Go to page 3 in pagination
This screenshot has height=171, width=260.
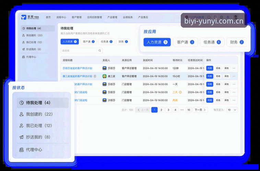tap(168, 110)
